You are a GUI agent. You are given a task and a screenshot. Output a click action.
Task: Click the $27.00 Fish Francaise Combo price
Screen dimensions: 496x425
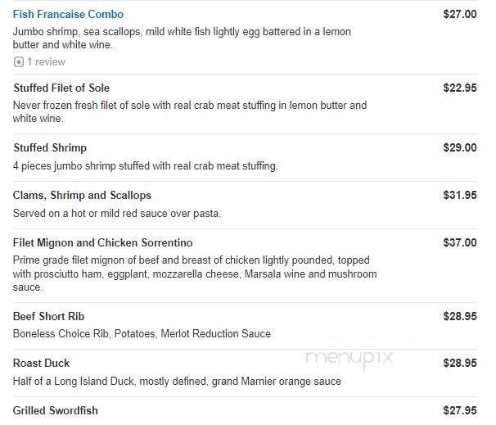coord(459,14)
